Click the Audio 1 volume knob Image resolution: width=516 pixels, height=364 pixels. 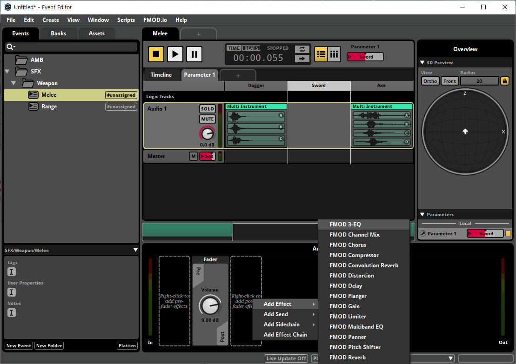pos(208,133)
